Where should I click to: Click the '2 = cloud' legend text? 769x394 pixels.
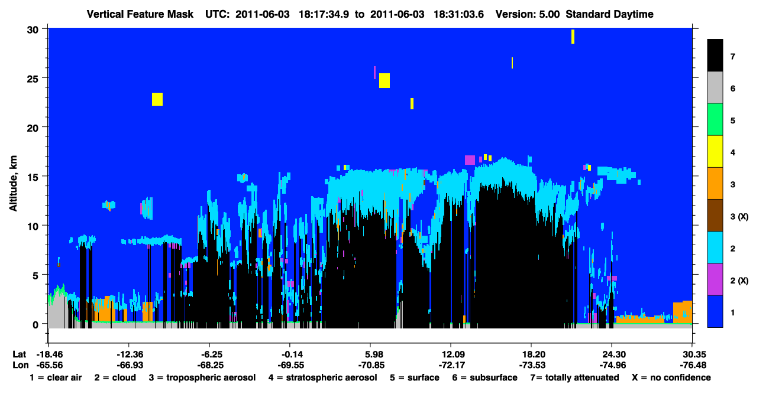tap(115, 377)
